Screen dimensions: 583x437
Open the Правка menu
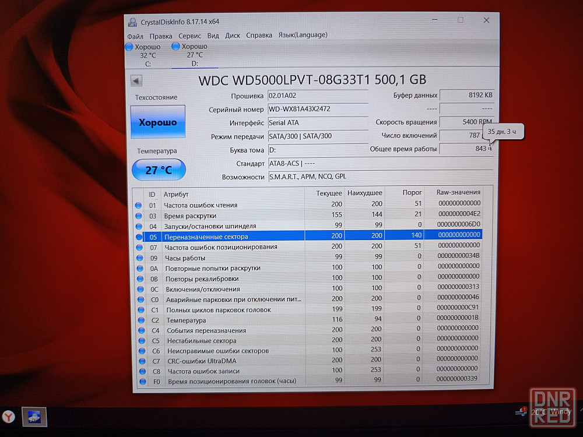coord(161,36)
